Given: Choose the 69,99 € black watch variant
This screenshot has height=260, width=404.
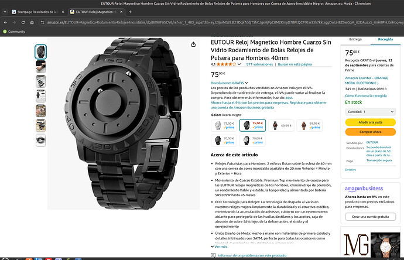Looking at the screenshot, I should (x=281, y=125).
